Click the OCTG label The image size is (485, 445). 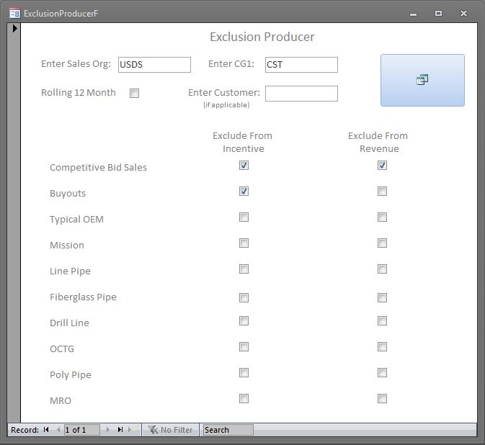(x=62, y=349)
